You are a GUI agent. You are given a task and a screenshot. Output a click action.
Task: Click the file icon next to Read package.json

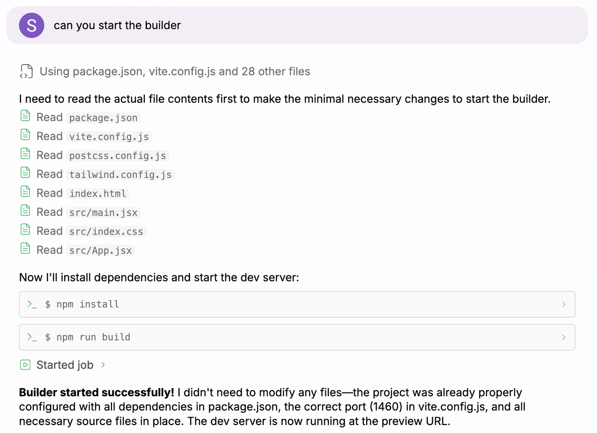25,117
